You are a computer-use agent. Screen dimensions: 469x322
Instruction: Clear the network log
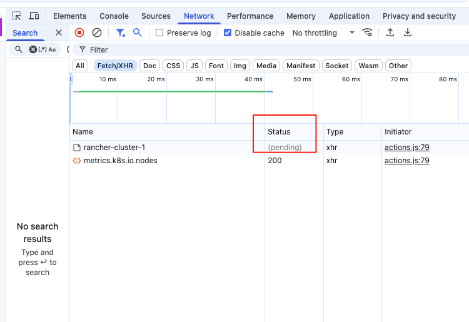(96, 33)
